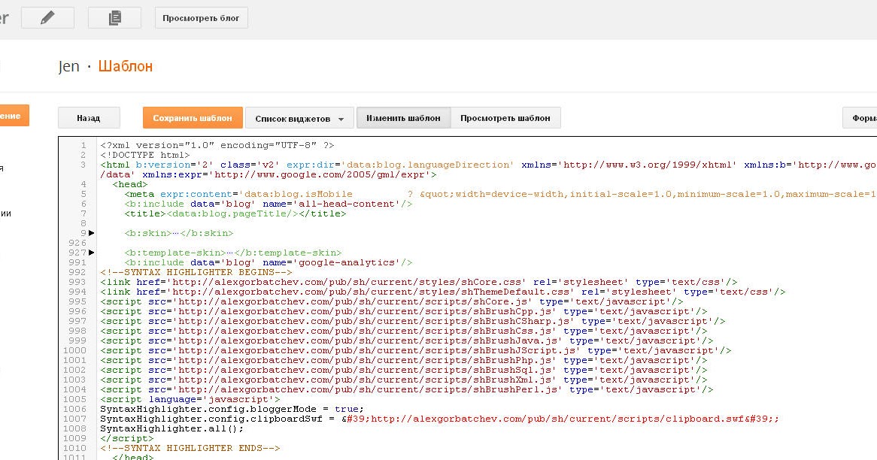Image resolution: width=877 pixels, height=460 pixels.
Task: Click the xmlns:expr continuation line
Action: click(x=269, y=174)
